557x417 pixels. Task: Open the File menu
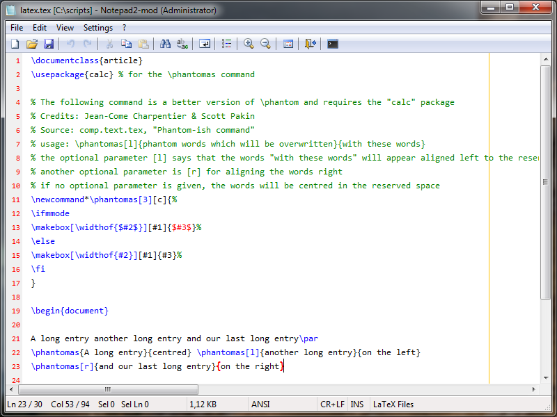tap(17, 28)
